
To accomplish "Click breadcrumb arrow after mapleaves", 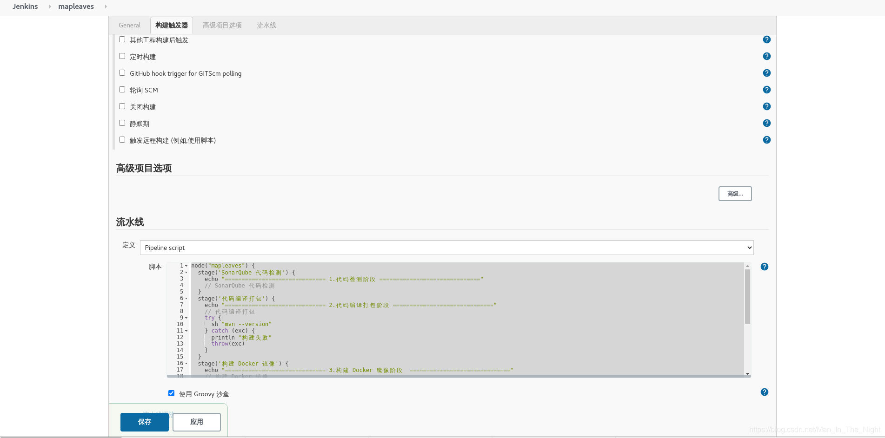I will coord(106,7).
